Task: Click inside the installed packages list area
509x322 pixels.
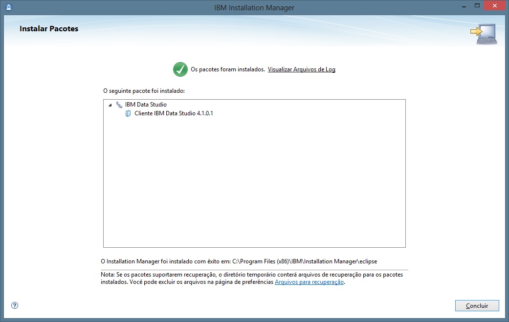Action: tap(254, 186)
